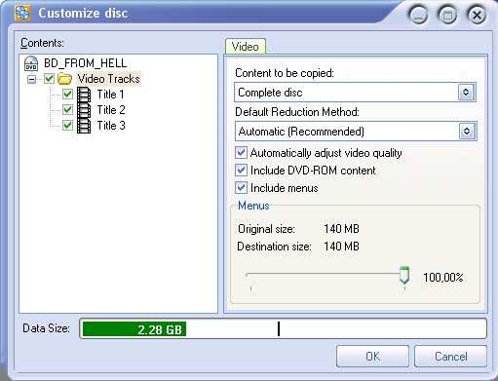The width and height of the screenshot is (498, 381).
Task: Uncheck the Title 1 checkbox
Action: [x=67, y=95]
